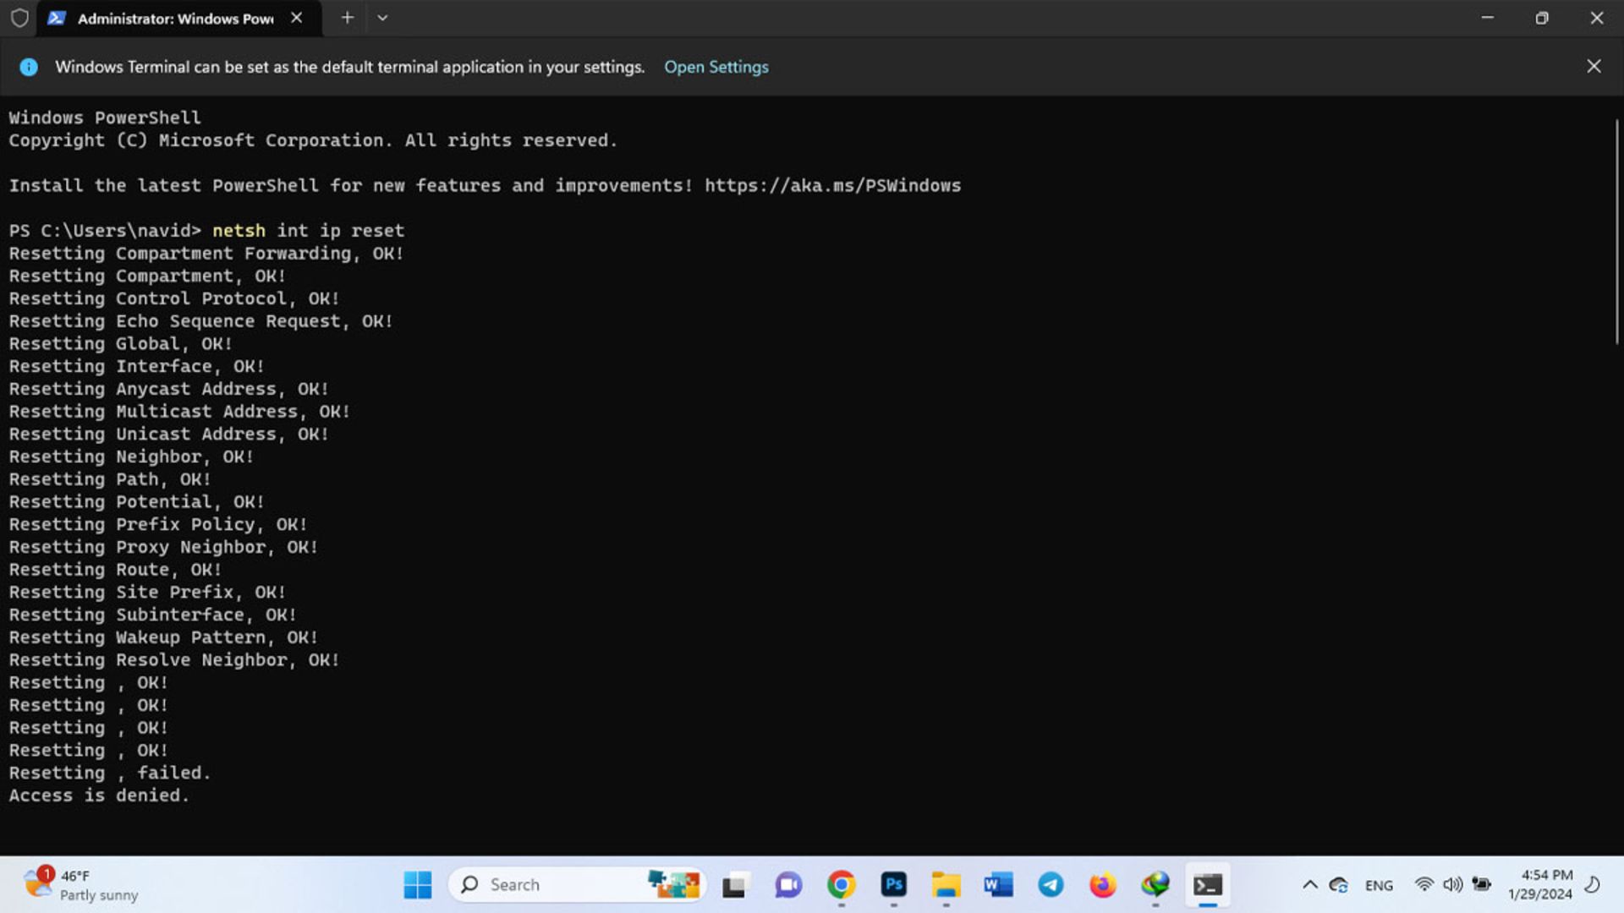
Task: Toggle the notification area chevron arrow
Action: (x=1309, y=884)
